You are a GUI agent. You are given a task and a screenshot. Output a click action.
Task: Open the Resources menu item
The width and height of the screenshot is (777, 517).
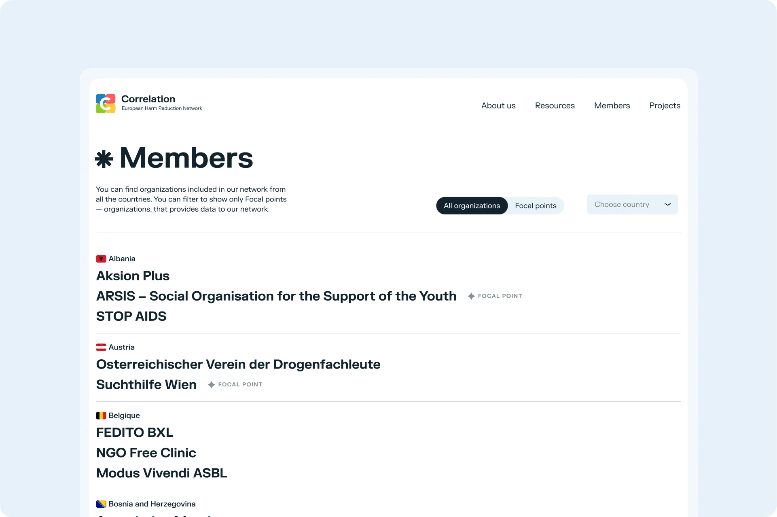pyautogui.click(x=555, y=106)
